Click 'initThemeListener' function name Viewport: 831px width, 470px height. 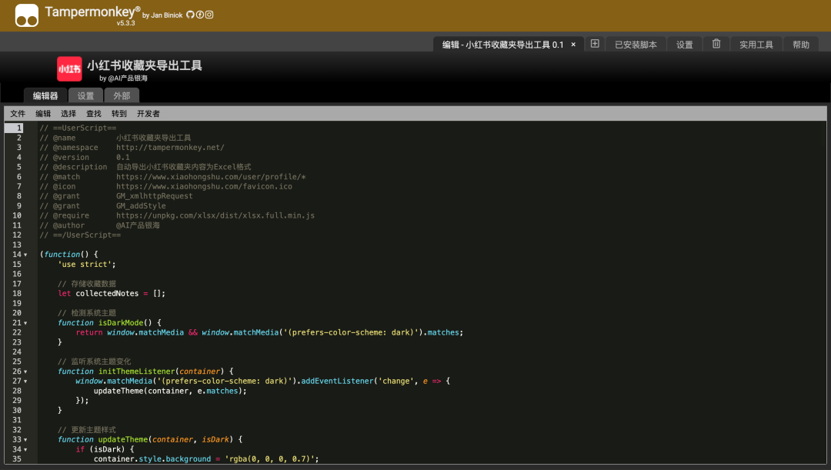point(137,372)
